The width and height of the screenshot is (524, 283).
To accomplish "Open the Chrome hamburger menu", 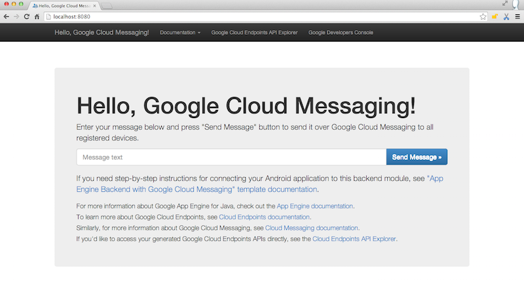I will tap(517, 16).
